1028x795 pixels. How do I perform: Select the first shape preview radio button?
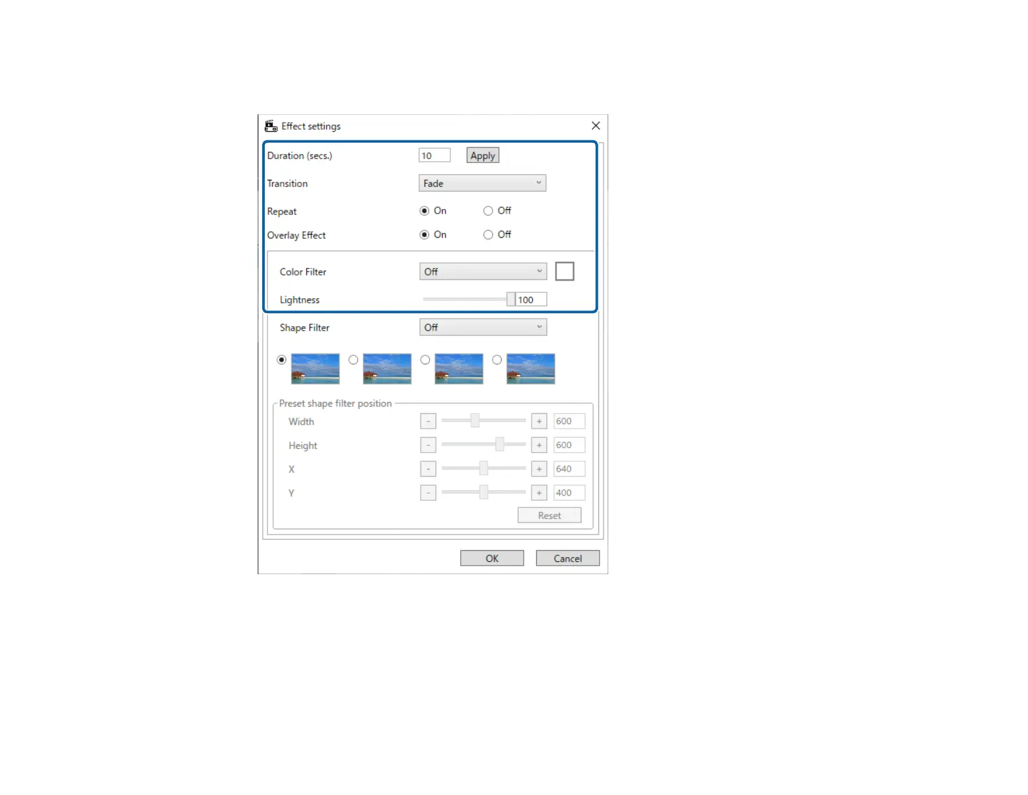point(282,360)
